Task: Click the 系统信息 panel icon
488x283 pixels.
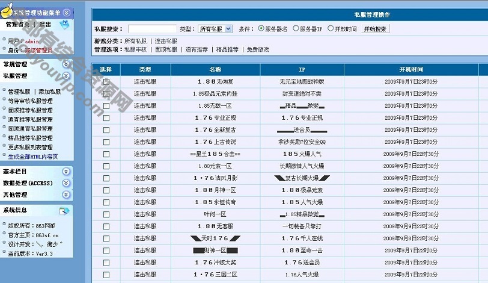Action: pyautogui.click(x=64, y=211)
